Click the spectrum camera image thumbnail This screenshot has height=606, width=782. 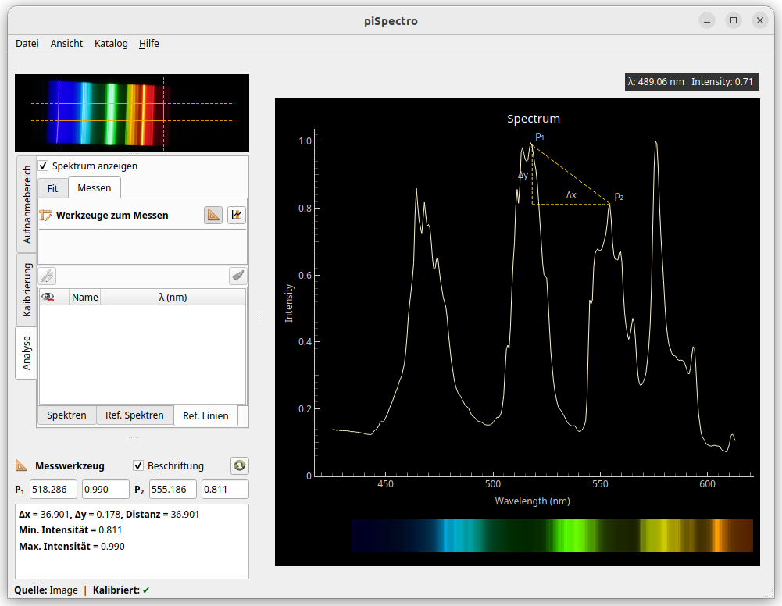tap(131, 113)
